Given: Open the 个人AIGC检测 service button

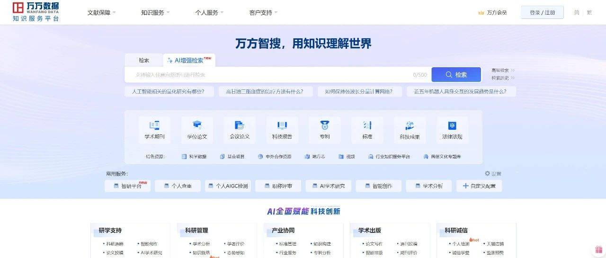Looking at the screenshot, I should tap(228, 186).
